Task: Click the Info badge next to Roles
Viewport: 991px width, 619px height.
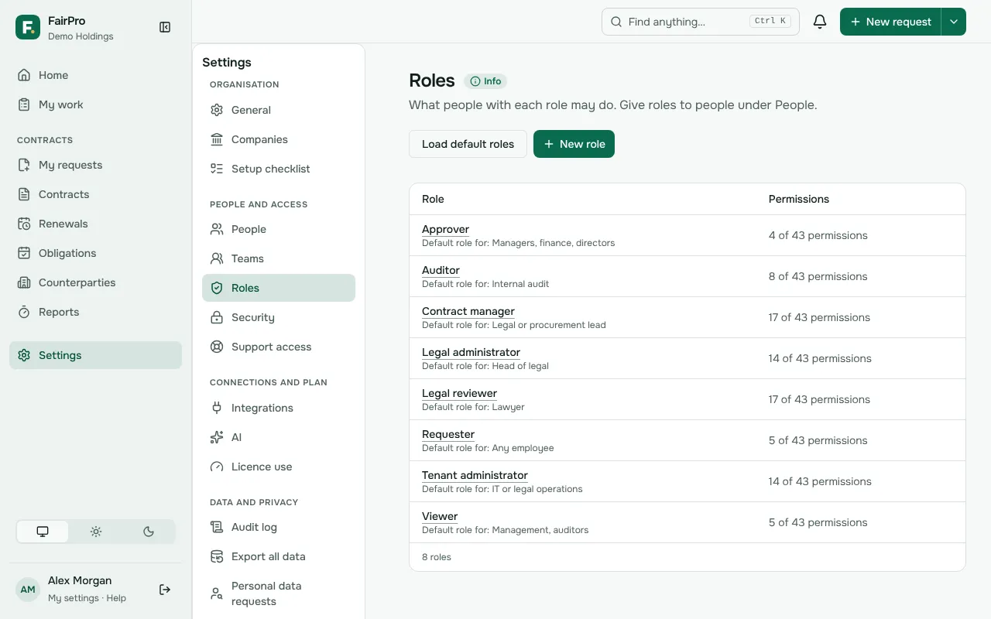Action: coord(485,81)
